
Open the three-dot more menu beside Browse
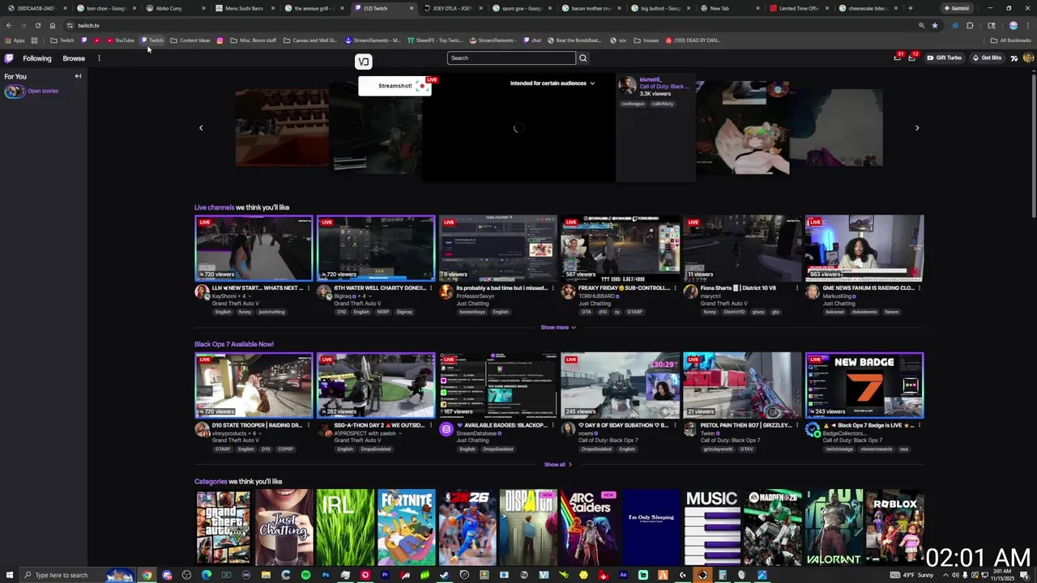pyautogui.click(x=99, y=58)
